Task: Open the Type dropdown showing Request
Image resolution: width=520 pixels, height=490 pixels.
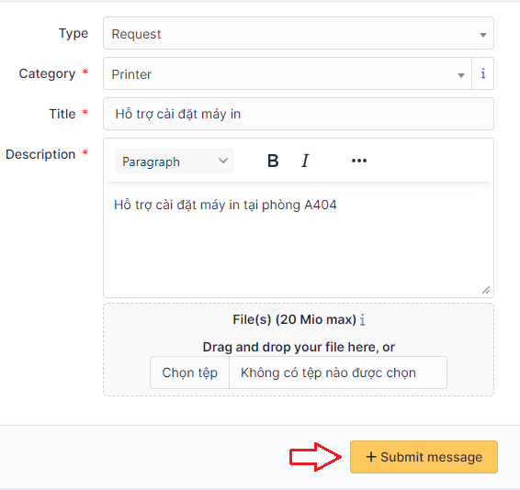Action: click(299, 33)
